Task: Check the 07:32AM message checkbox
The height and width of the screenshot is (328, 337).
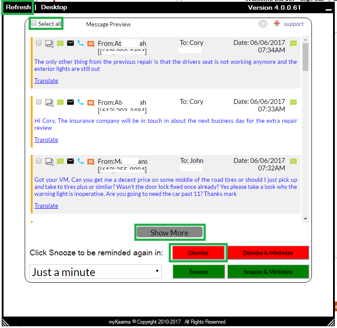Action: pos(39,161)
